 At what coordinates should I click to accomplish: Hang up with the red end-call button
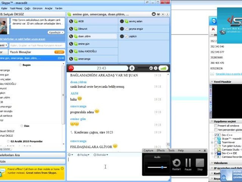coord(71,68)
